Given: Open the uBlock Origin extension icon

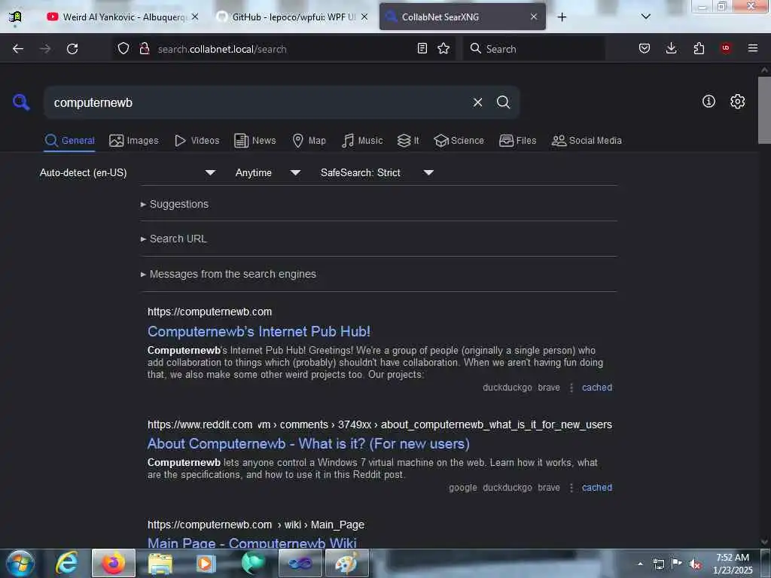Looking at the screenshot, I should pos(725,47).
